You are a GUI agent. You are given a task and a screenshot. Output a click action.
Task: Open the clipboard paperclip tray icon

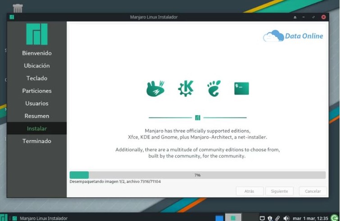(277, 218)
